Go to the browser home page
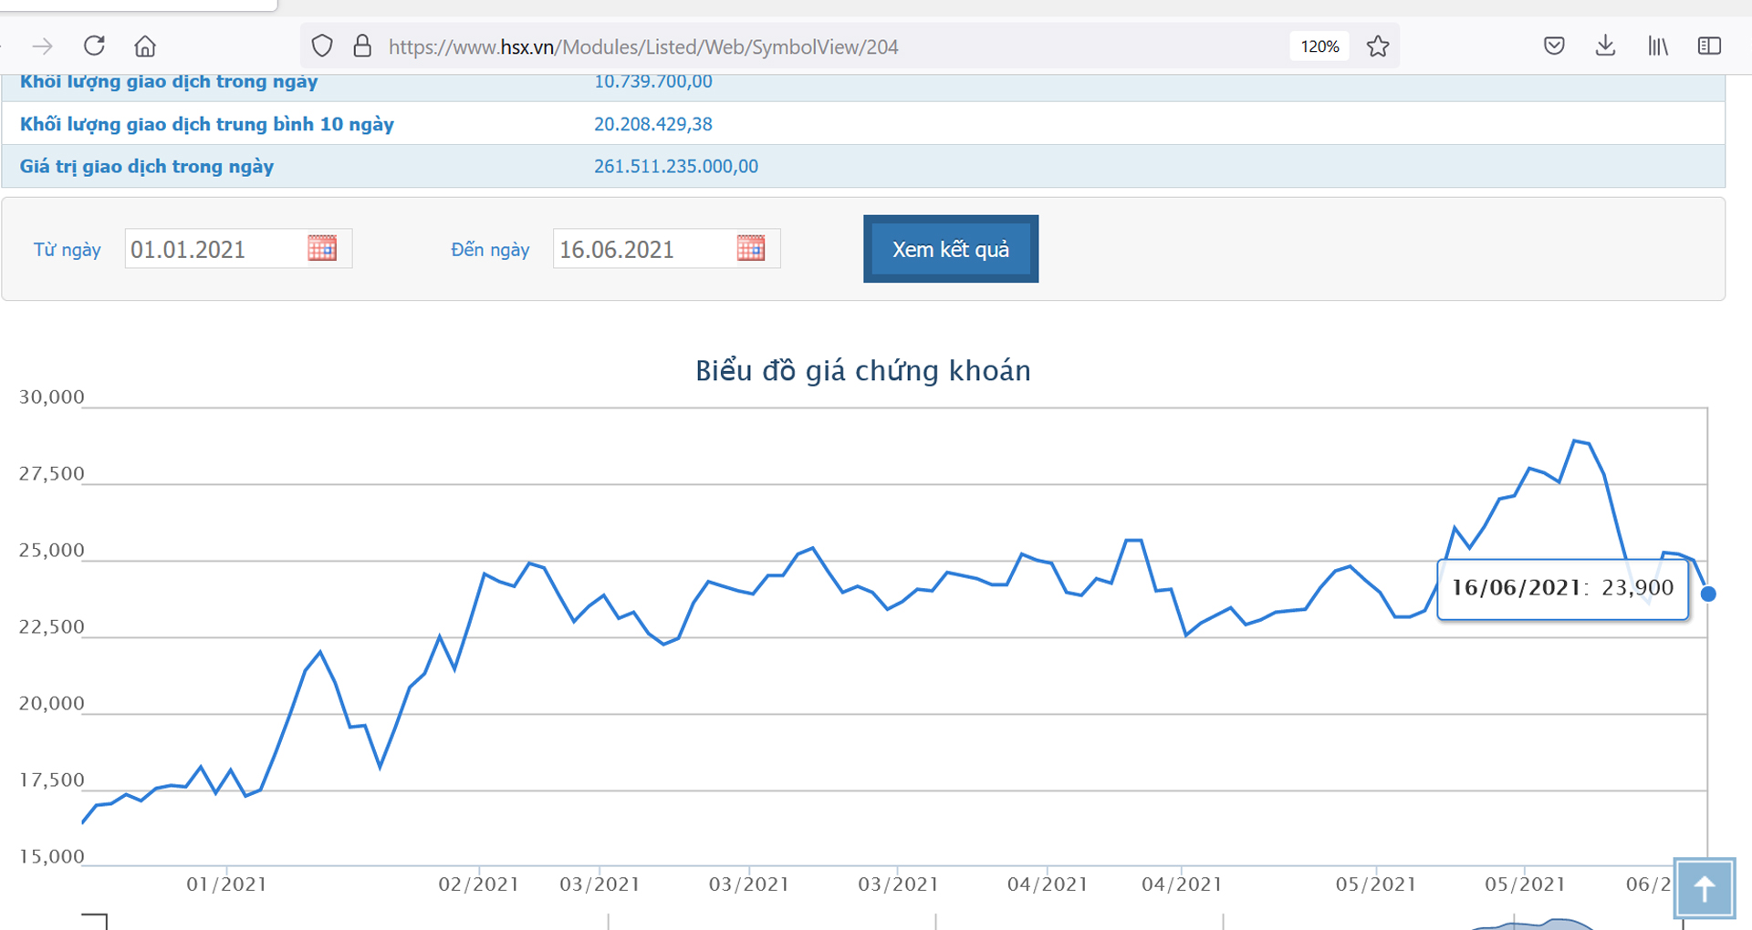This screenshot has width=1752, height=930. click(x=145, y=46)
